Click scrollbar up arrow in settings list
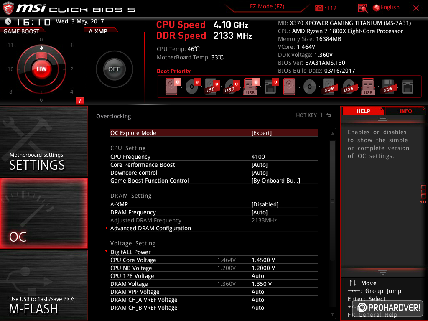The height and width of the screenshot is (321, 428). [332, 133]
